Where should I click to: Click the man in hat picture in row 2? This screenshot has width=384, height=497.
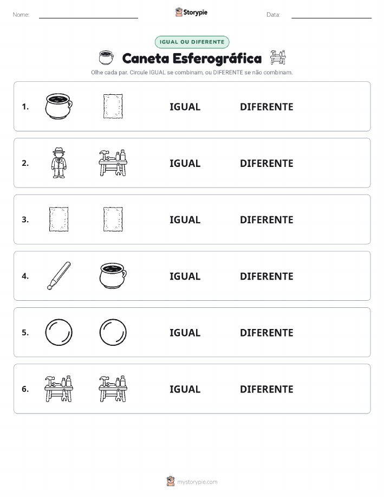tap(59, 163)
